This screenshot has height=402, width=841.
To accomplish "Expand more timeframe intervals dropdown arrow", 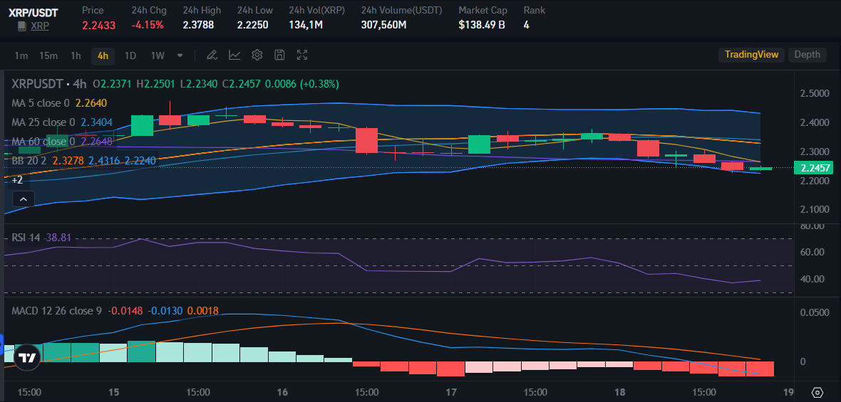I will click(x=180, y=55).
